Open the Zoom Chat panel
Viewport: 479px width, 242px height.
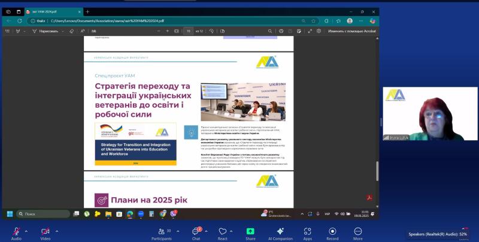196,231
